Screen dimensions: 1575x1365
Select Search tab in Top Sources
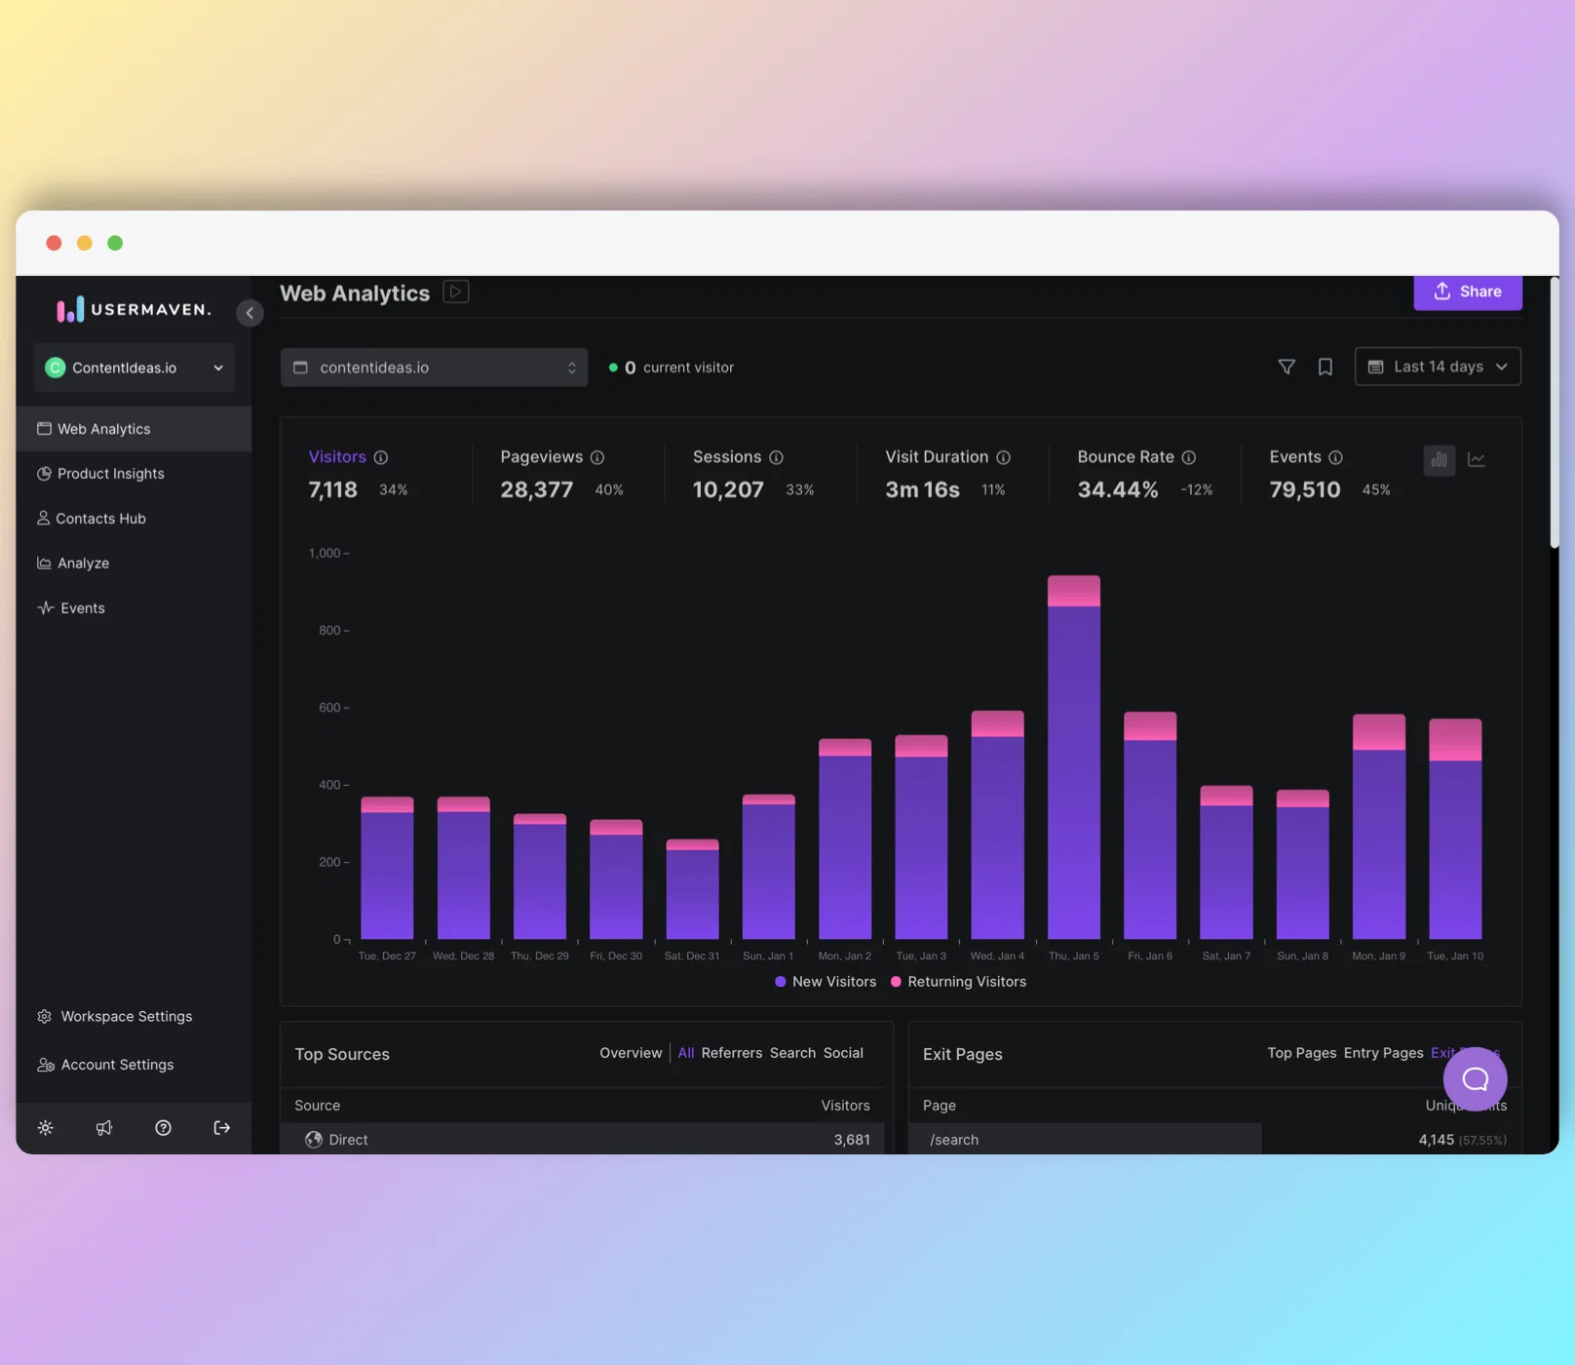tap(792, 1053)
